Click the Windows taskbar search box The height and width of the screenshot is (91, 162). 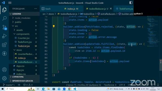(x=20, y=89)
